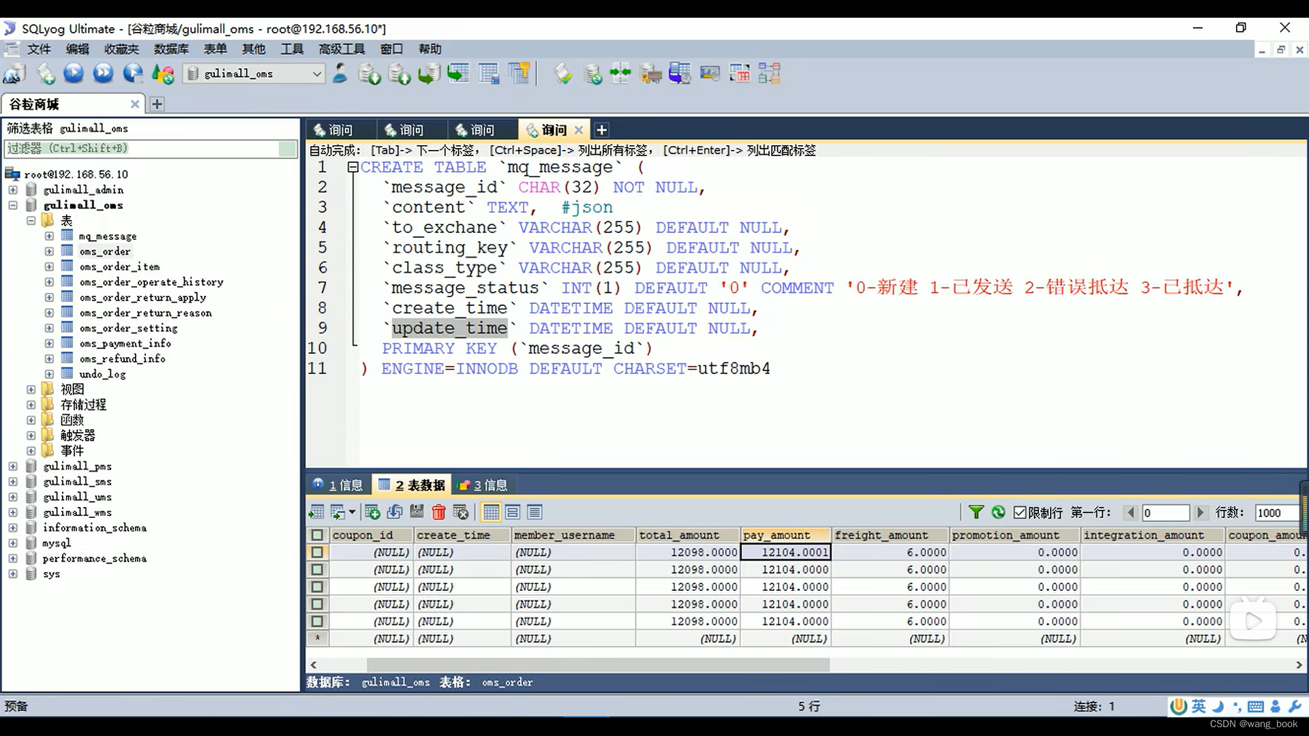The width and height of the screenshot is (1309, 736).
Task: Check the third data row checkbox
Action: pyautogui.click(x=317, y=587)
